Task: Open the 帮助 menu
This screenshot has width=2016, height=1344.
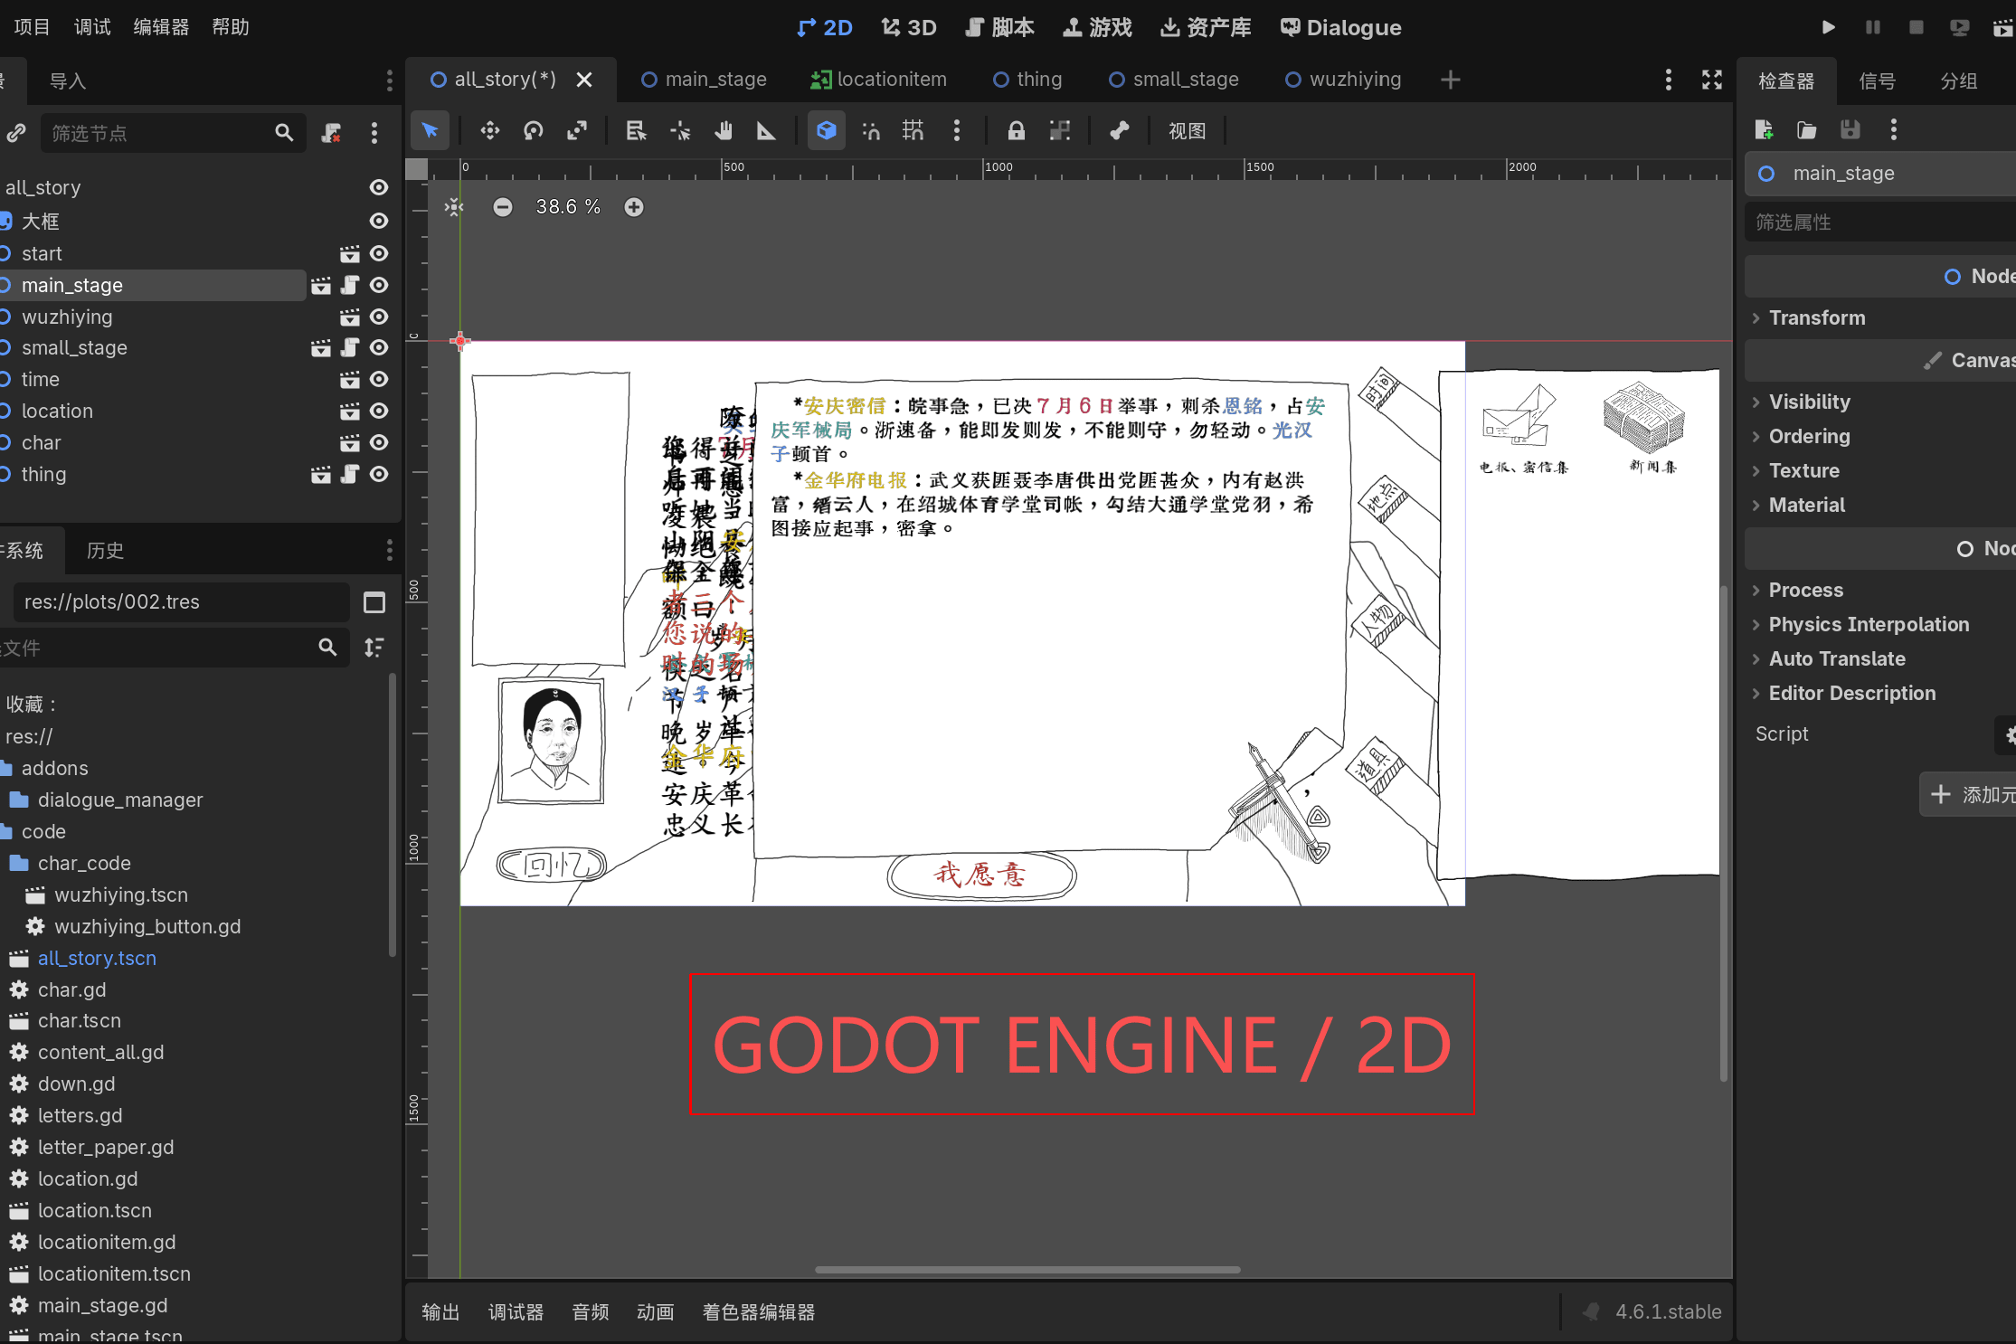Action: coord(231,27)
